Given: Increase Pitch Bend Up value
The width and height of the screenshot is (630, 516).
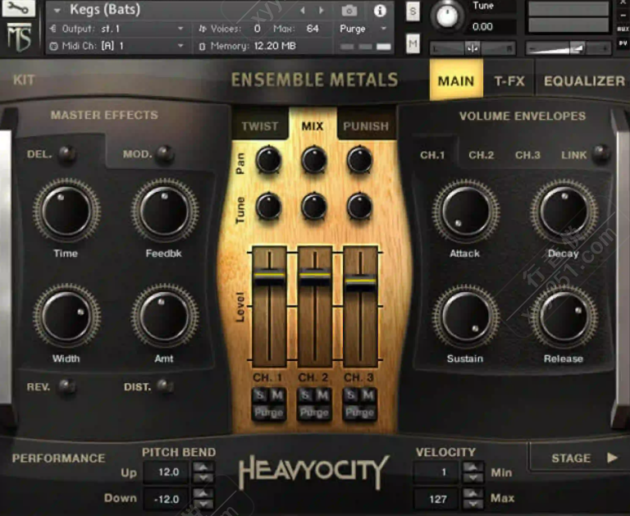Looking at the screenshot, I should pos(203,468).
